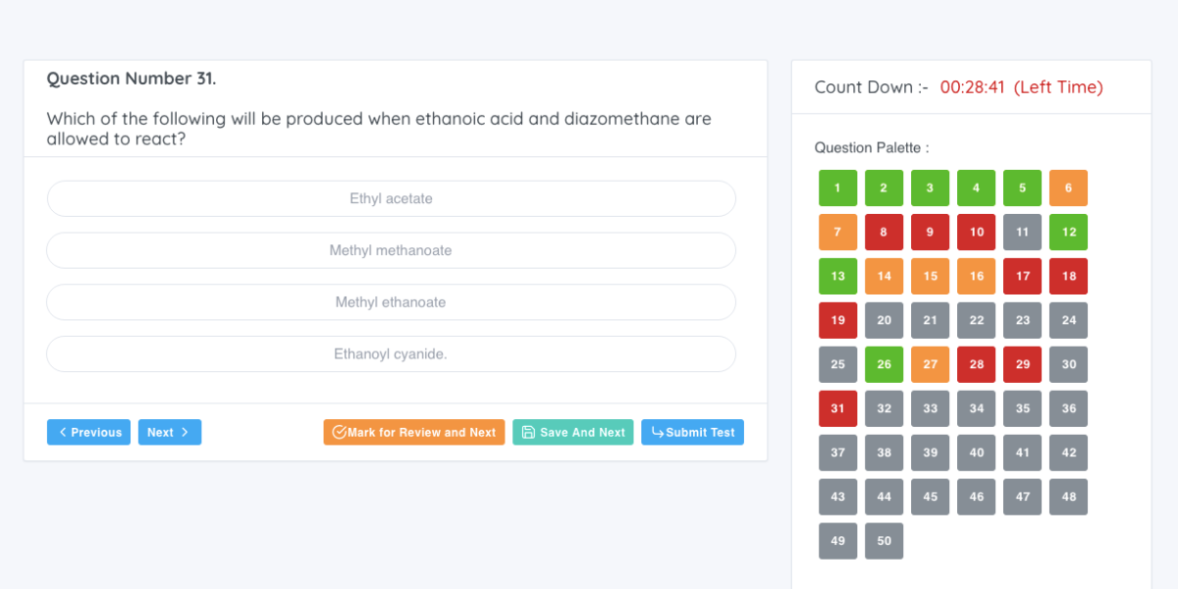The width and height of the screenshot is (1178, 589).
Task: Select the Ethyl acetate answer option
Action: [x=391, y=198]
